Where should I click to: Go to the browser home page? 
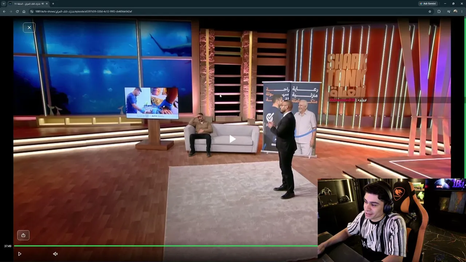[24, 11]
